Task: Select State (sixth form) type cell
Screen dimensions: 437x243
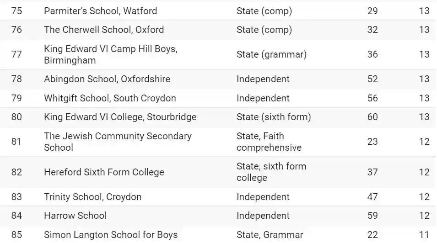Action: tap(274, 117)
